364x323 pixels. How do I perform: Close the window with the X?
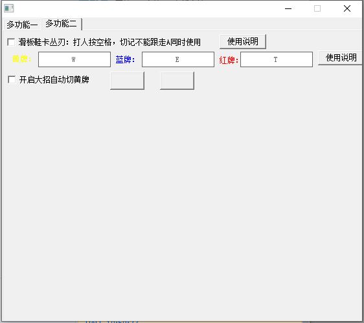[347, 8]
